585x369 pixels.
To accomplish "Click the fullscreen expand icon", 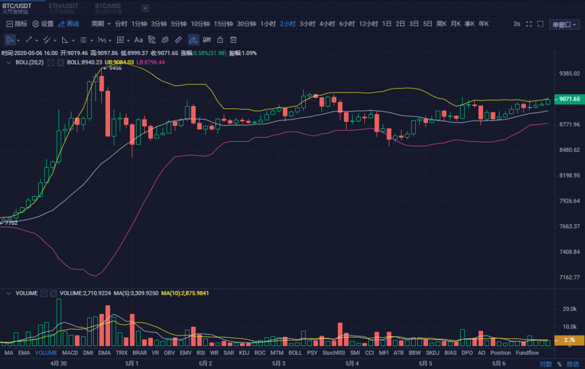I will point(529,24).
